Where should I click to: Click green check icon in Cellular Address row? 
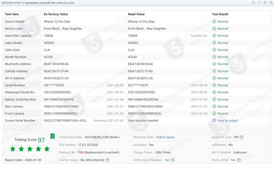[x=214, y=71]
